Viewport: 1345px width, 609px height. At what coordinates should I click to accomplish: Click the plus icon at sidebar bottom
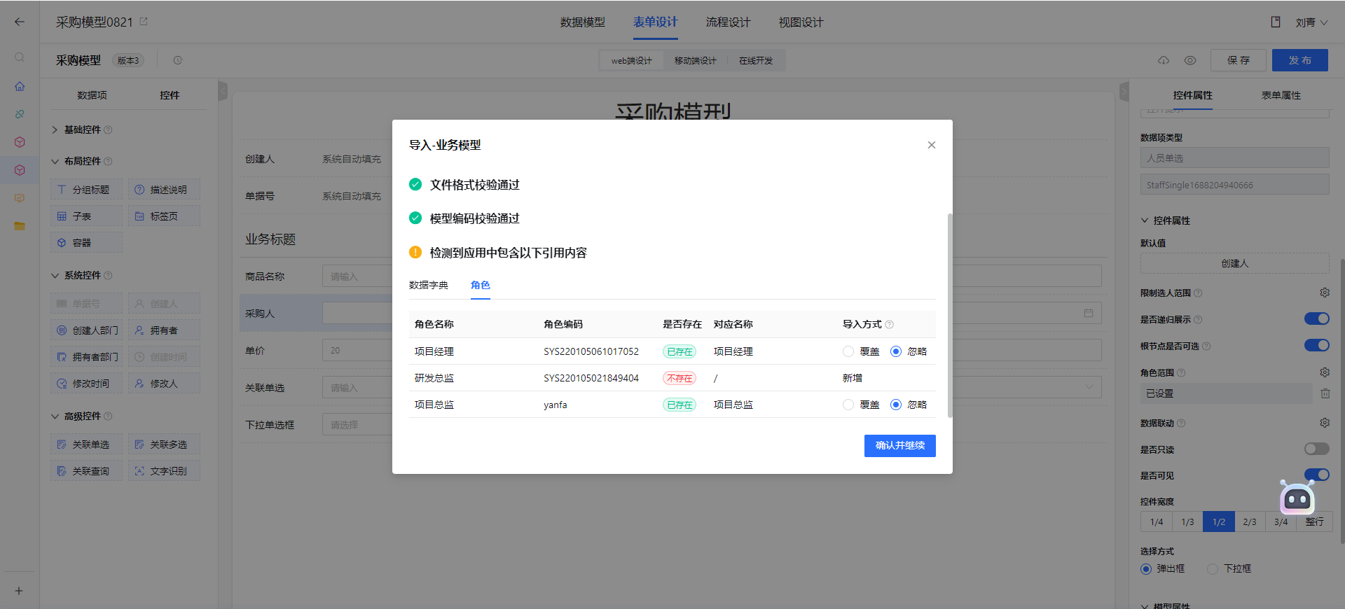(x=19, y=591)
